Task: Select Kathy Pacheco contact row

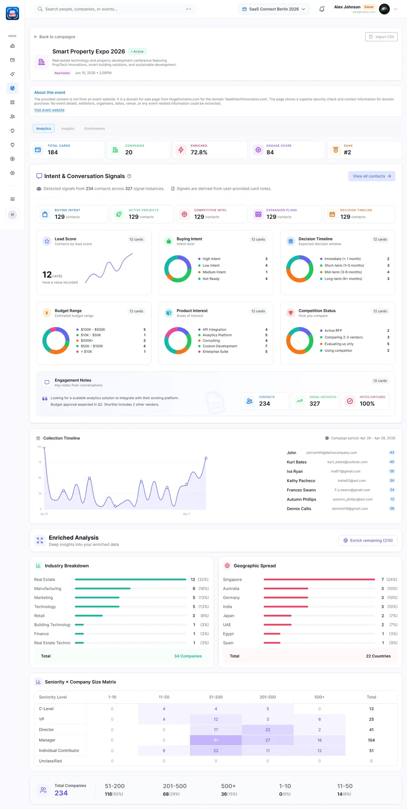Action: tap(340, 481)
